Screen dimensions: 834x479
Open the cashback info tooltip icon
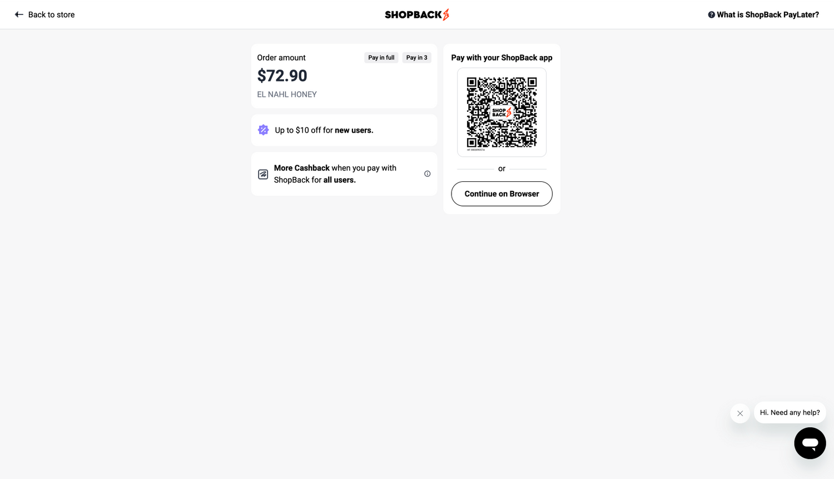(x=427, y=174)
